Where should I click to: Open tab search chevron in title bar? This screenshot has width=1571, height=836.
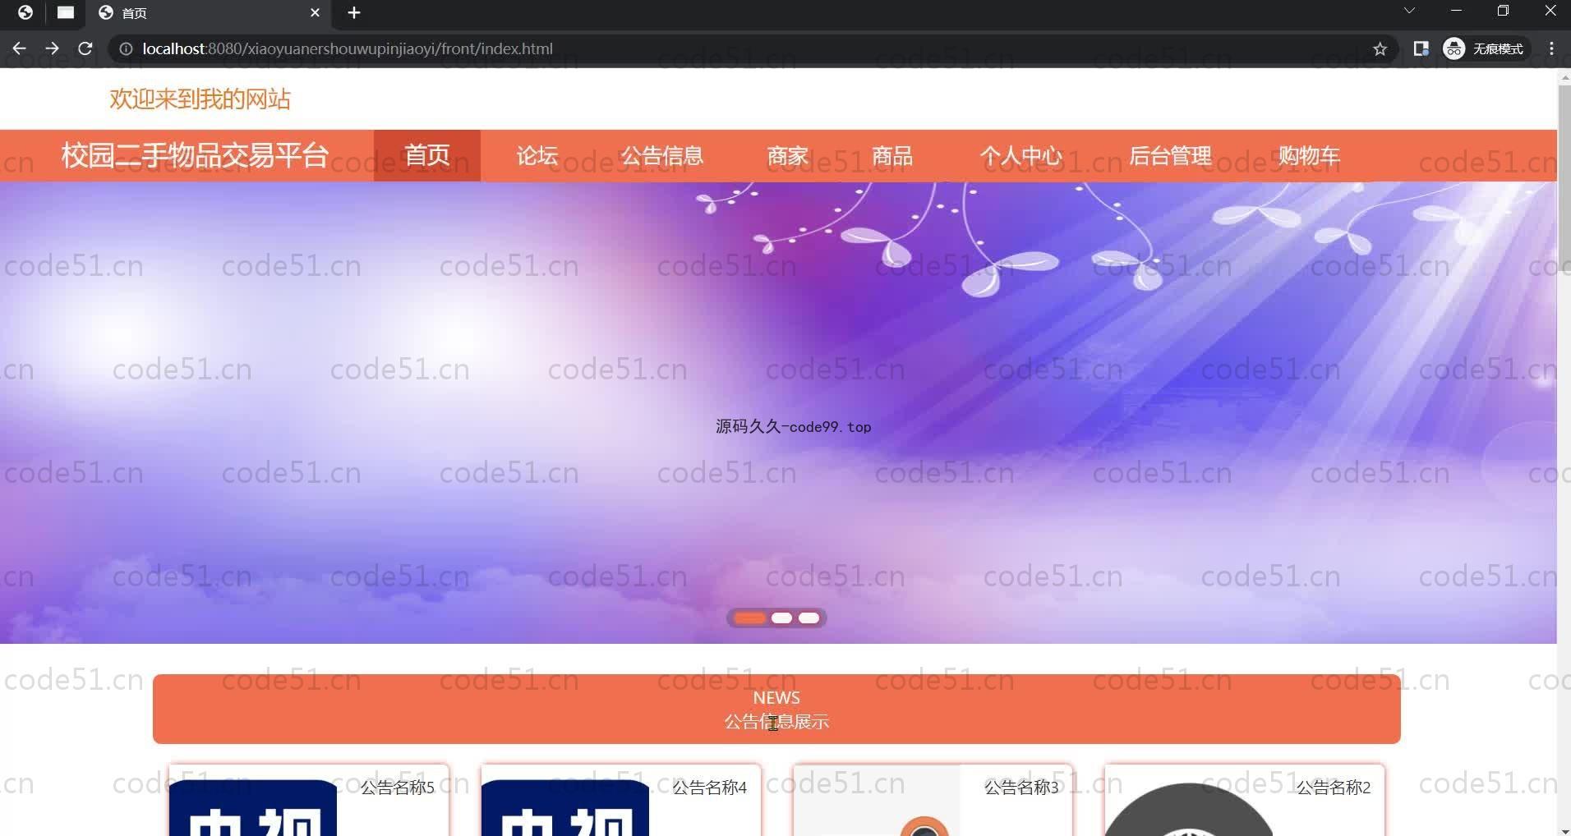coord(1409,11)
